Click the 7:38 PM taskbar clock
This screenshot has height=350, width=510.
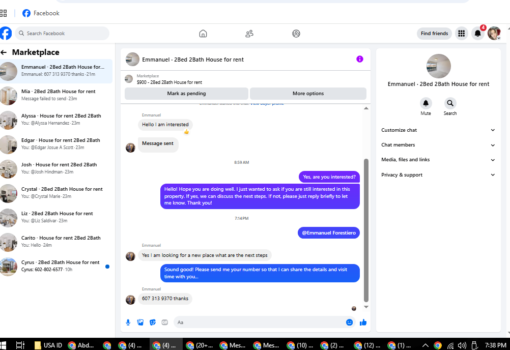tap(495, 345)
